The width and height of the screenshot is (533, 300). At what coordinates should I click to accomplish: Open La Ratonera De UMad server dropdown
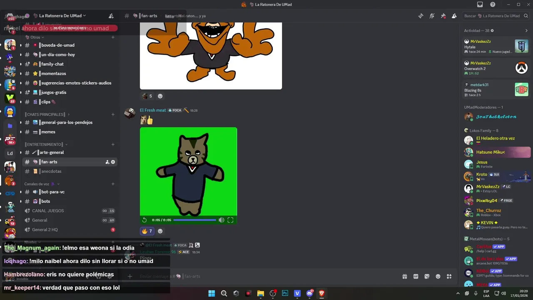point(62,16)
